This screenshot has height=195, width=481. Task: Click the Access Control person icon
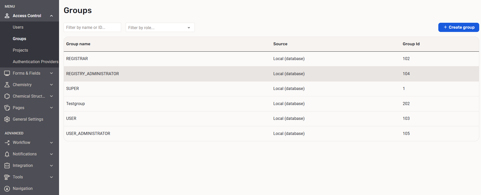7,16
